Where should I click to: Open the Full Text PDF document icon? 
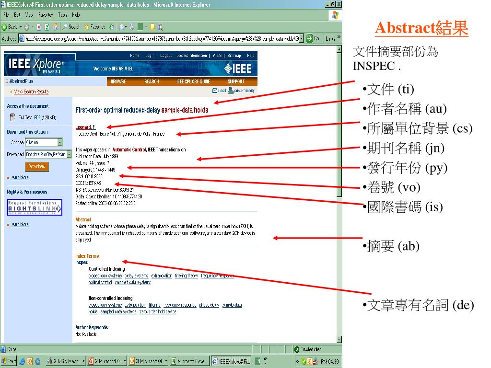[x=12, y=117]
